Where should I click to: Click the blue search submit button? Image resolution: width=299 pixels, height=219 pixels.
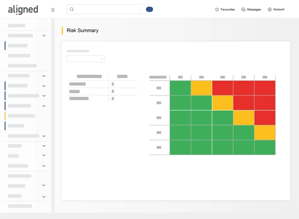149,9
